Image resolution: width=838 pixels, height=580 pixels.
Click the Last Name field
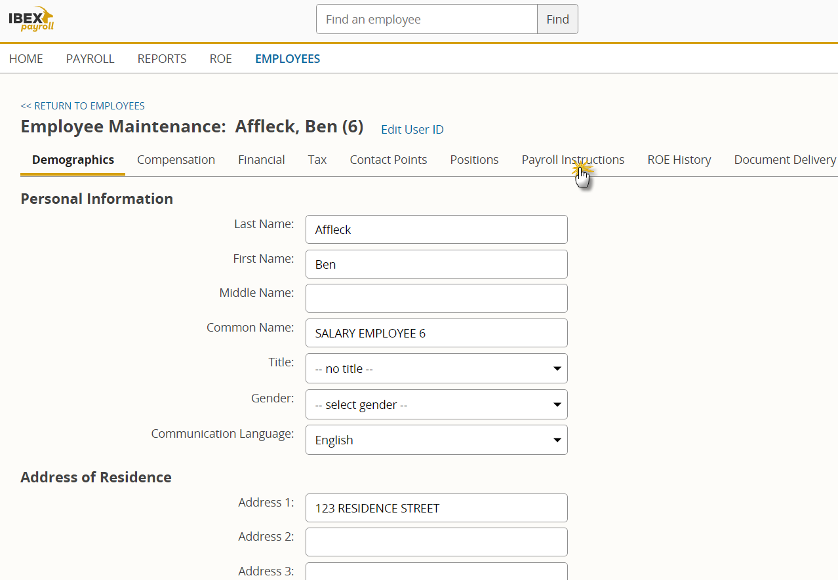pyautogui.click(x=437, y=229)
